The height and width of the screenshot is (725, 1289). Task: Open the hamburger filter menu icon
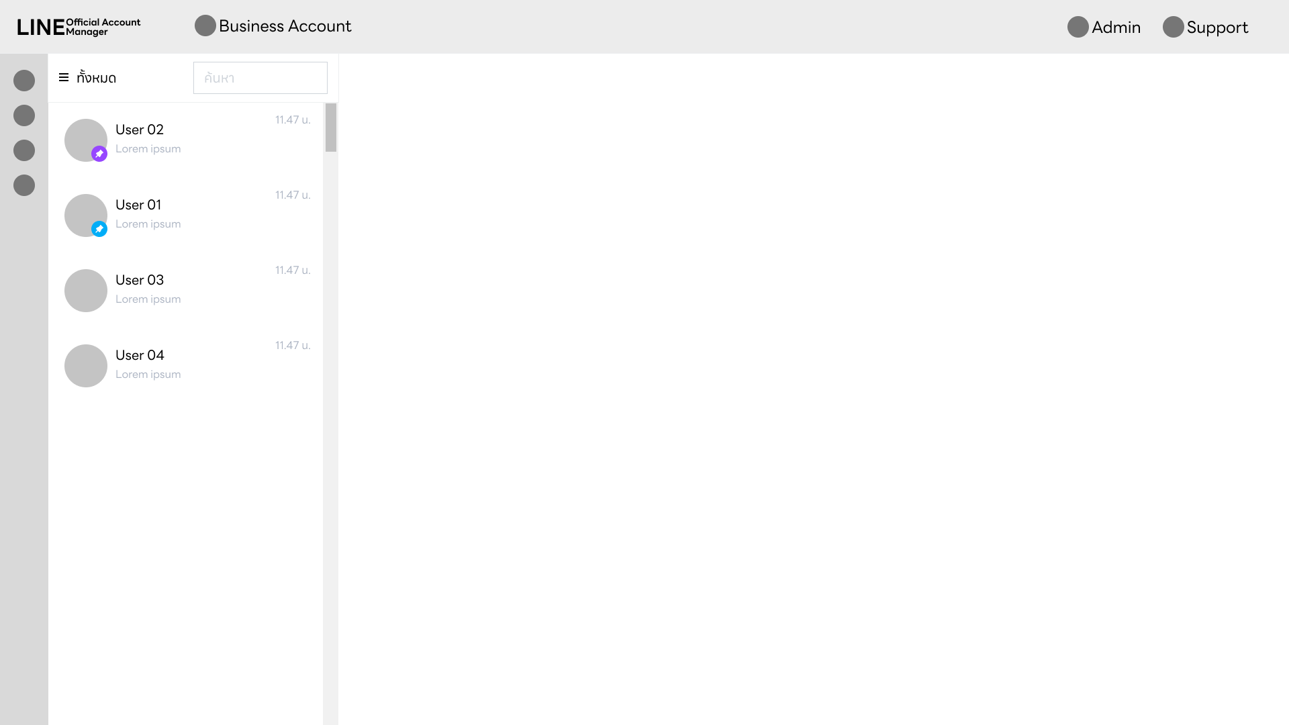(64, 77)
